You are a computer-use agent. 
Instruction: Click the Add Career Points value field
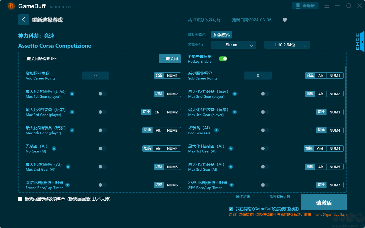96,76
